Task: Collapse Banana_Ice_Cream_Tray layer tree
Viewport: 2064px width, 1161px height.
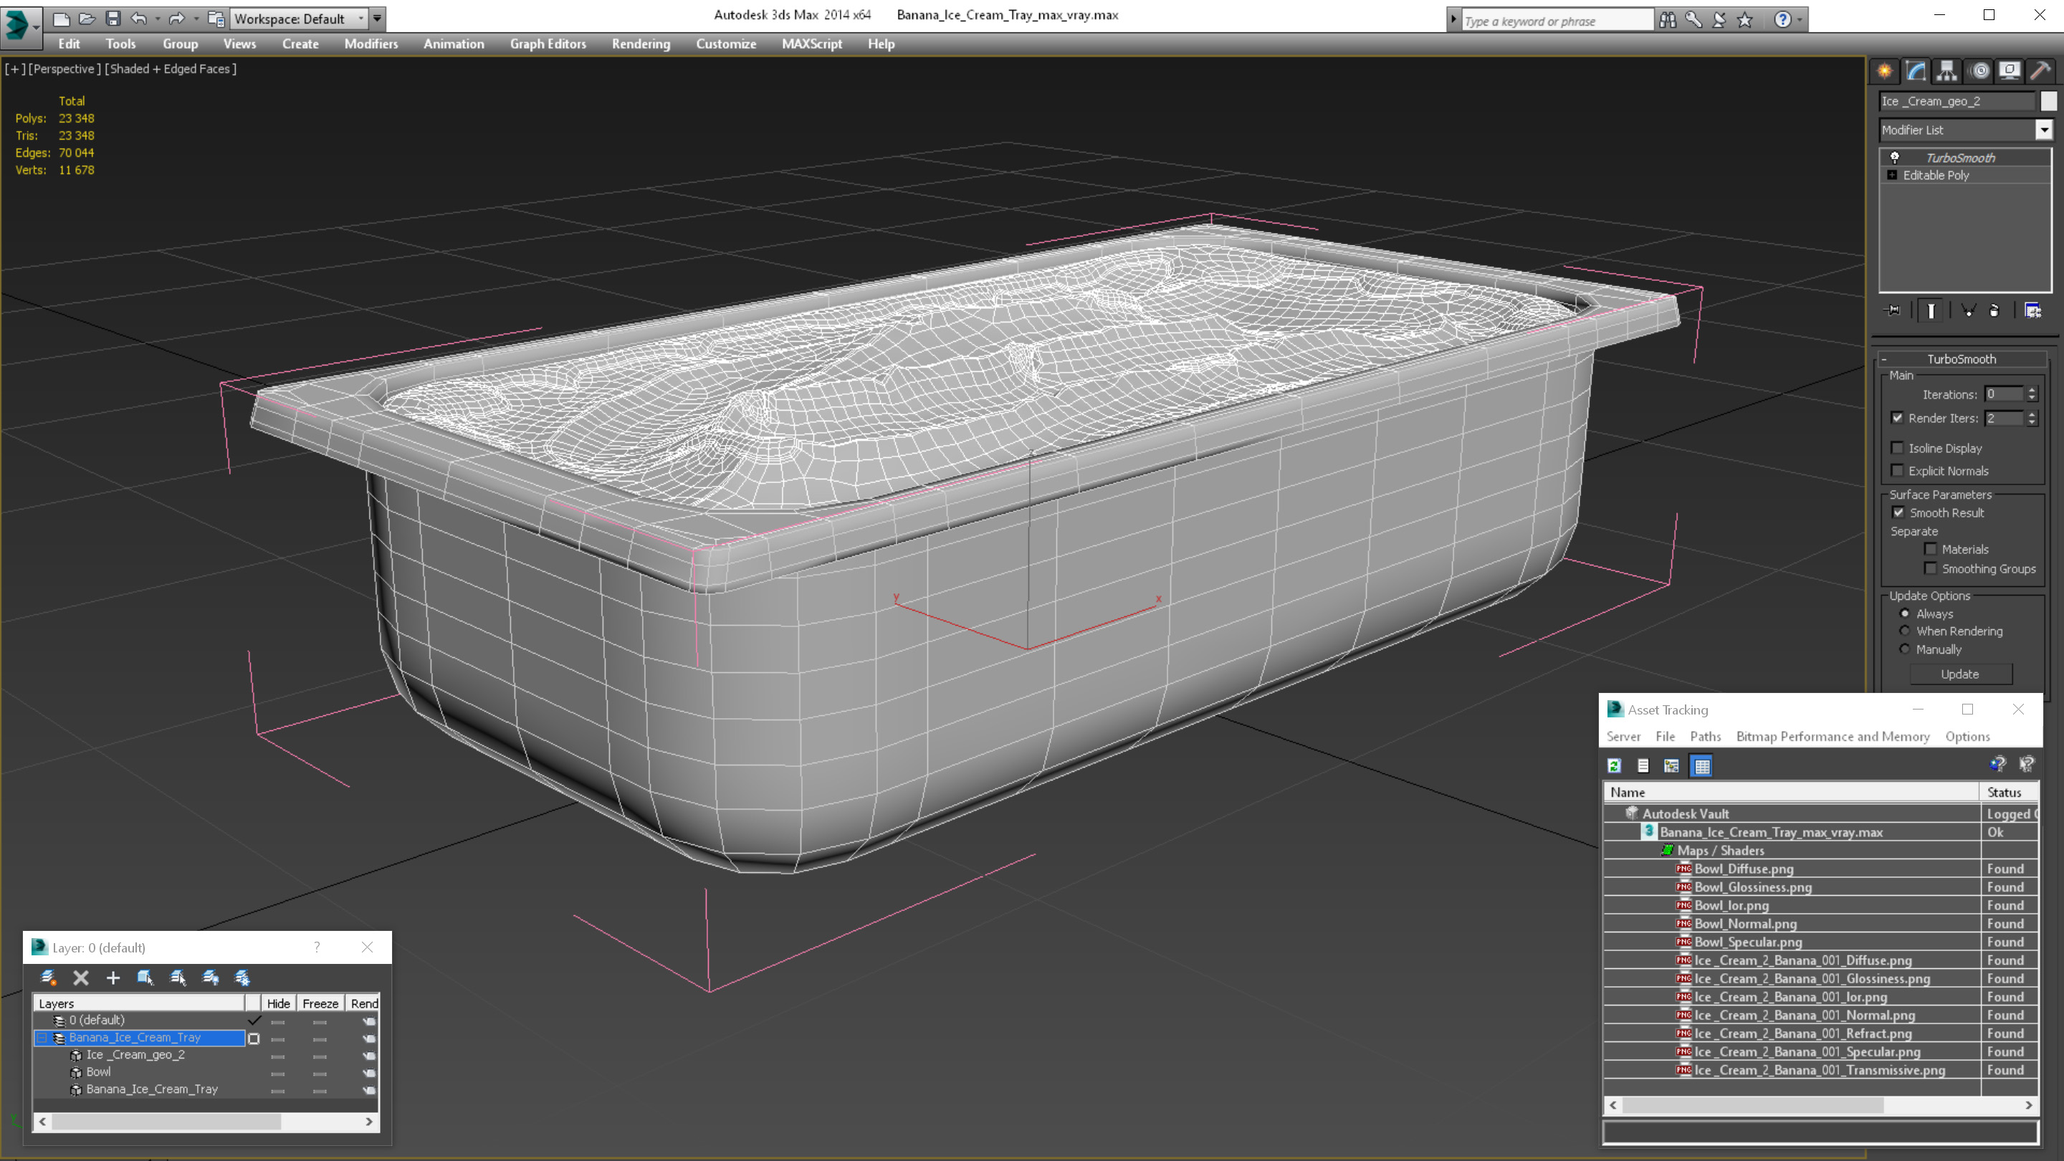Action: [42, 1038]
